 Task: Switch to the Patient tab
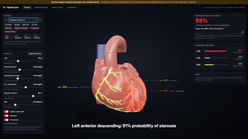tap(27, 7)
